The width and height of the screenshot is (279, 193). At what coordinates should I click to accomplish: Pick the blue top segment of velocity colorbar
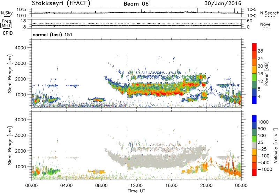coord(254,118)
